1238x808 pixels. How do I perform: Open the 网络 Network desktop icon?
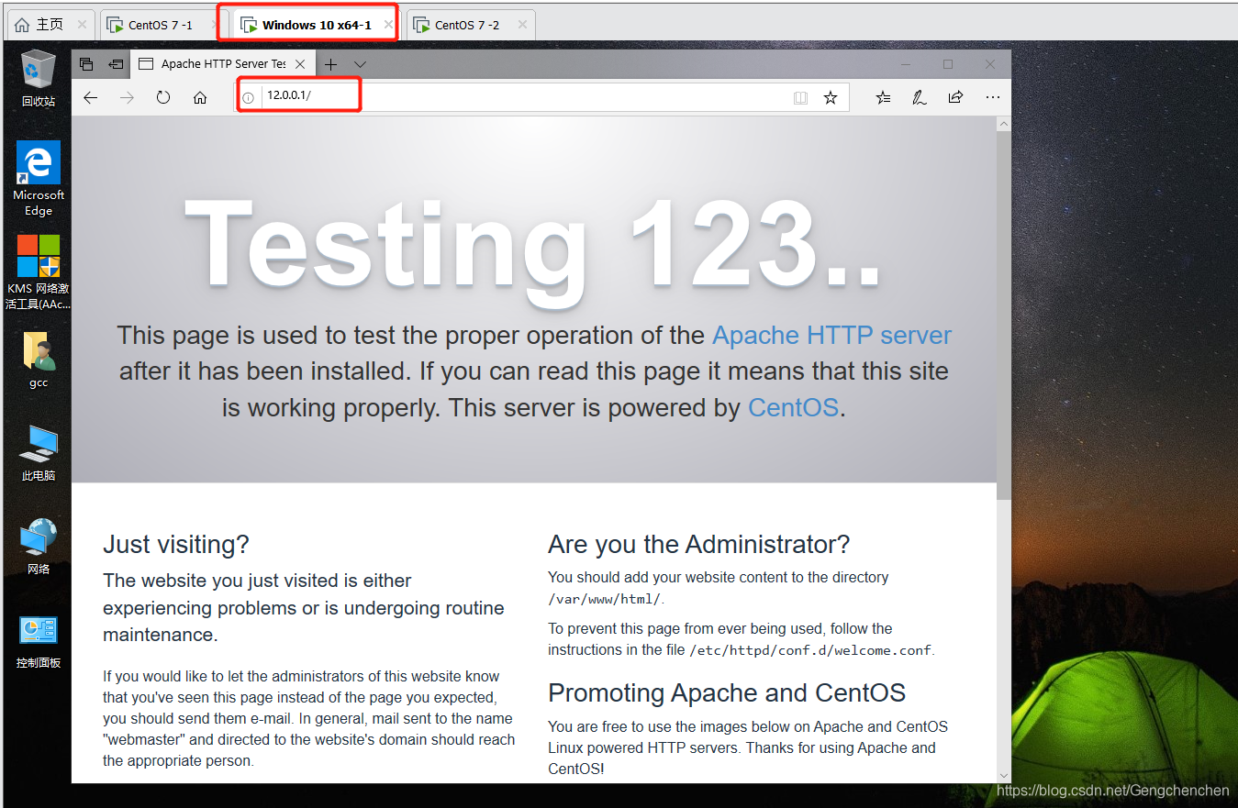point(39,547)
